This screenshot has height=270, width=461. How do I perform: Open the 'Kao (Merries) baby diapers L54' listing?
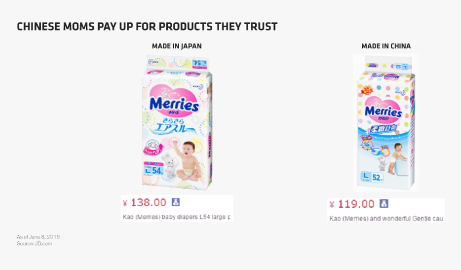coord(176,217)
